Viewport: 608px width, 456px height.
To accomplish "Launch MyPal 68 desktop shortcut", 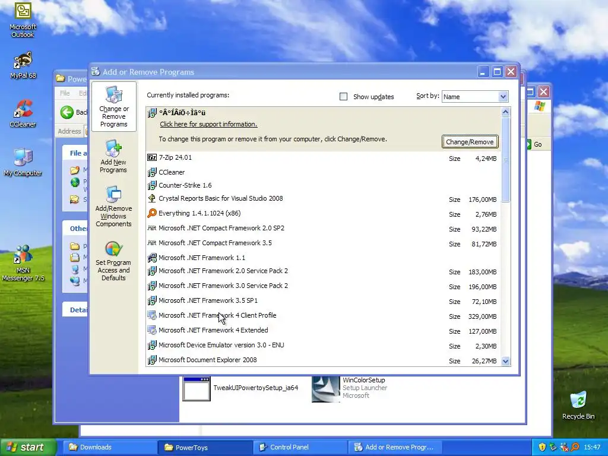I will coord(23,65).
